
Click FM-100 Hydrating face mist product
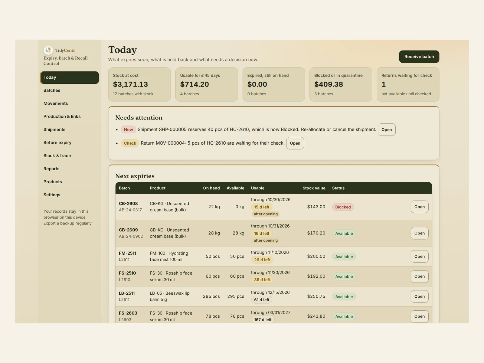(x=169, y=257)
